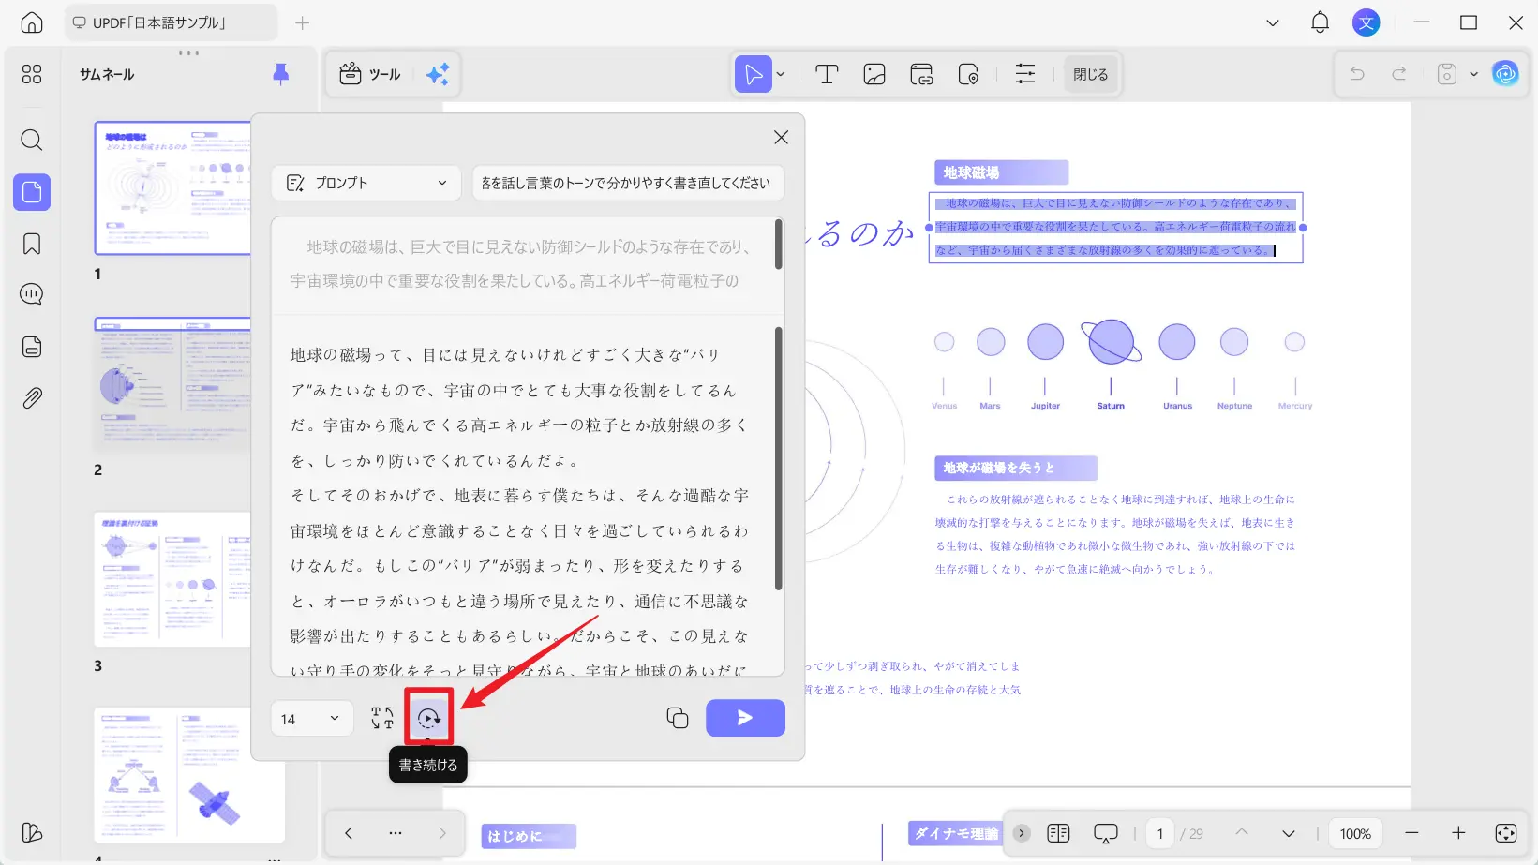The width and height of the screenshot is (1538, 865).
Task: Open the properties adjustment panel icon
Action: pos(1025,74)
